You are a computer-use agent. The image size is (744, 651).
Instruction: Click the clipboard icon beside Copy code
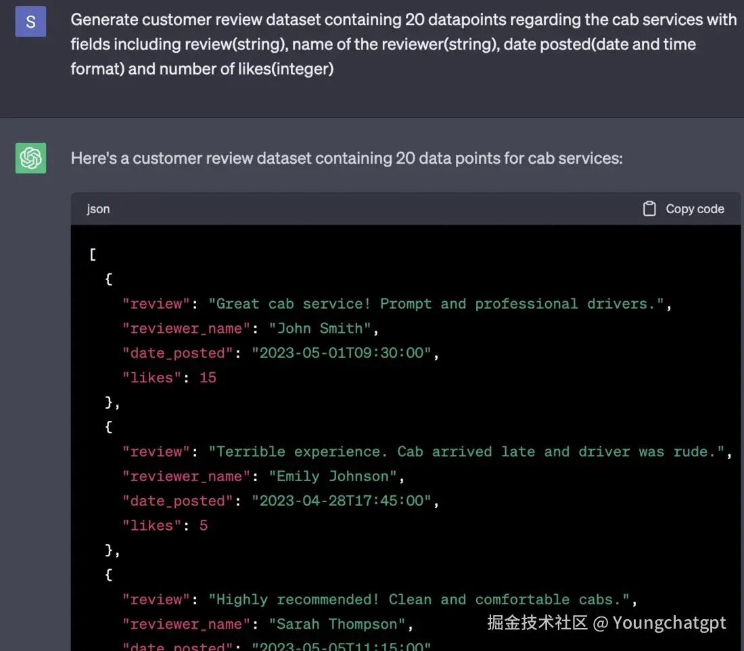click(649, 209)
